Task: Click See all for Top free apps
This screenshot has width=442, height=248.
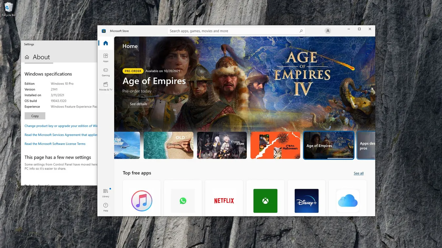Action: (359, 173)
